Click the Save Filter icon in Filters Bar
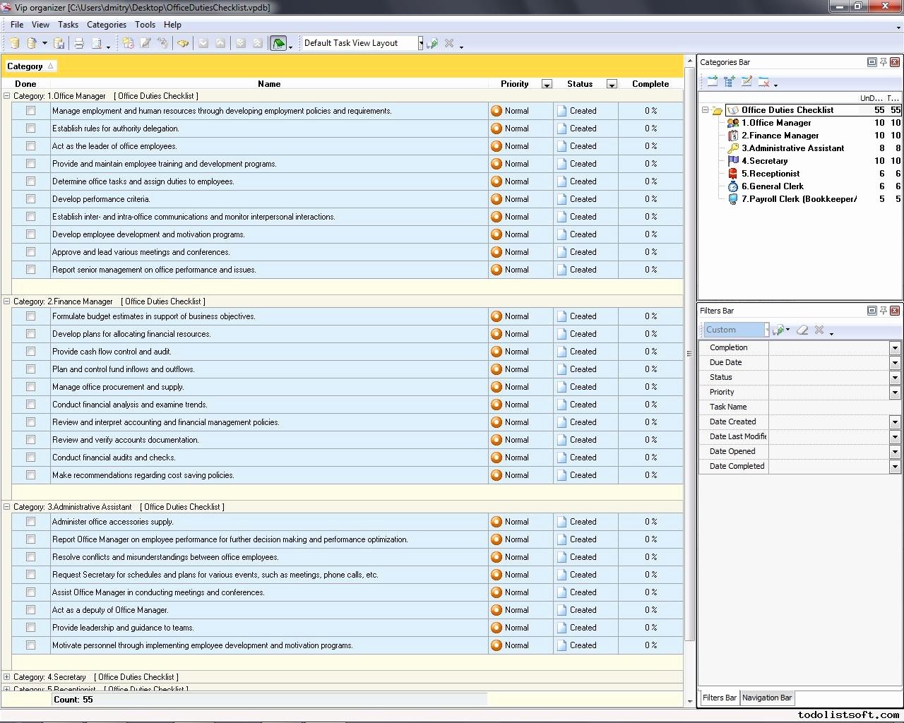 (x=779, y=330)
